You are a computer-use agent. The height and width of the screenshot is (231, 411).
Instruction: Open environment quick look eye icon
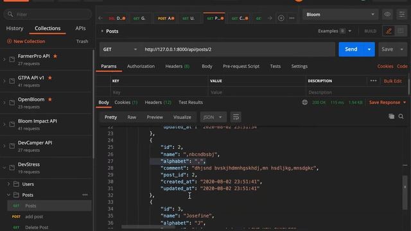387,14
